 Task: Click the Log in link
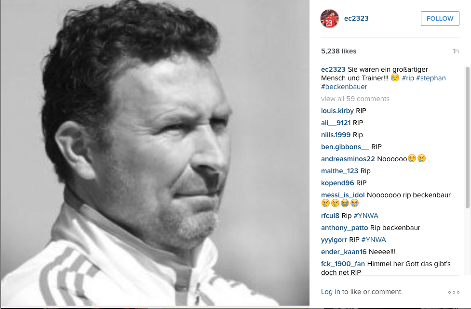coord(330,292)
